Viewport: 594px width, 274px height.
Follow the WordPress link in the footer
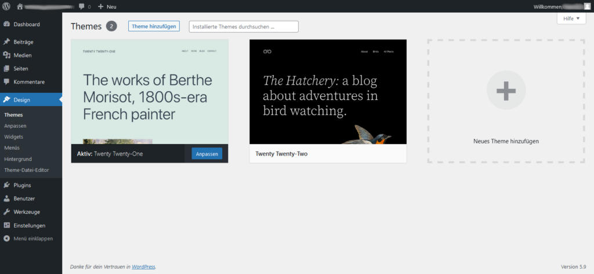tap(144, 267)
